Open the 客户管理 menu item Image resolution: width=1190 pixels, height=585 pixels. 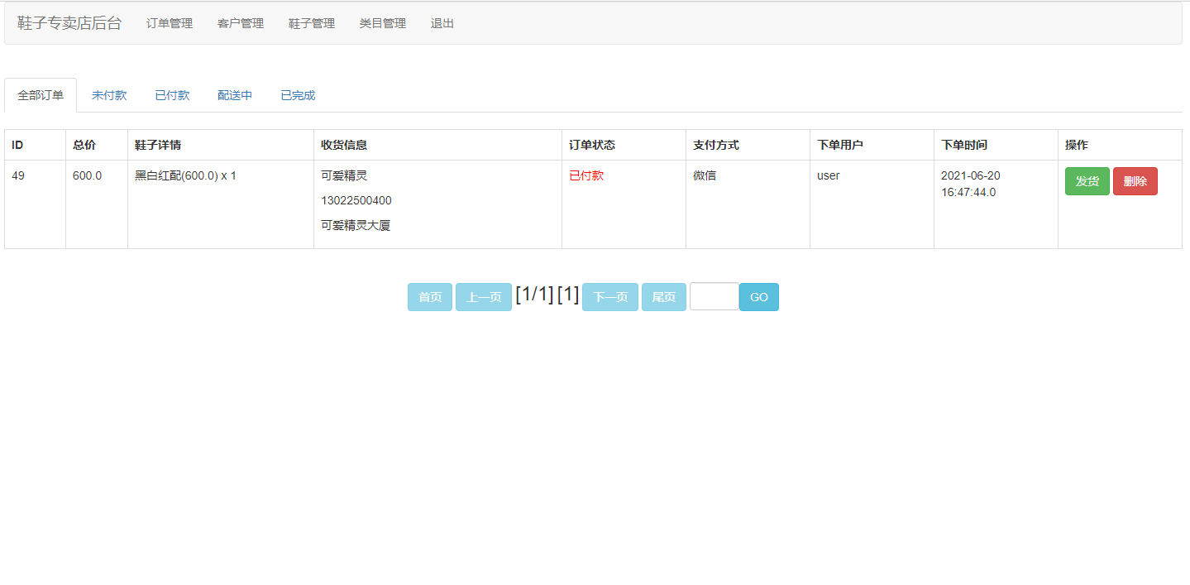pyautogui.click(x=240, y=23)
